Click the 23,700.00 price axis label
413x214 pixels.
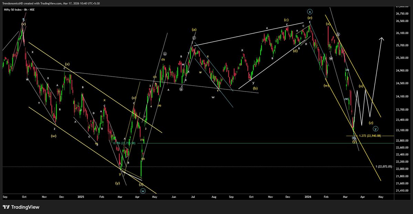[403, 110]
